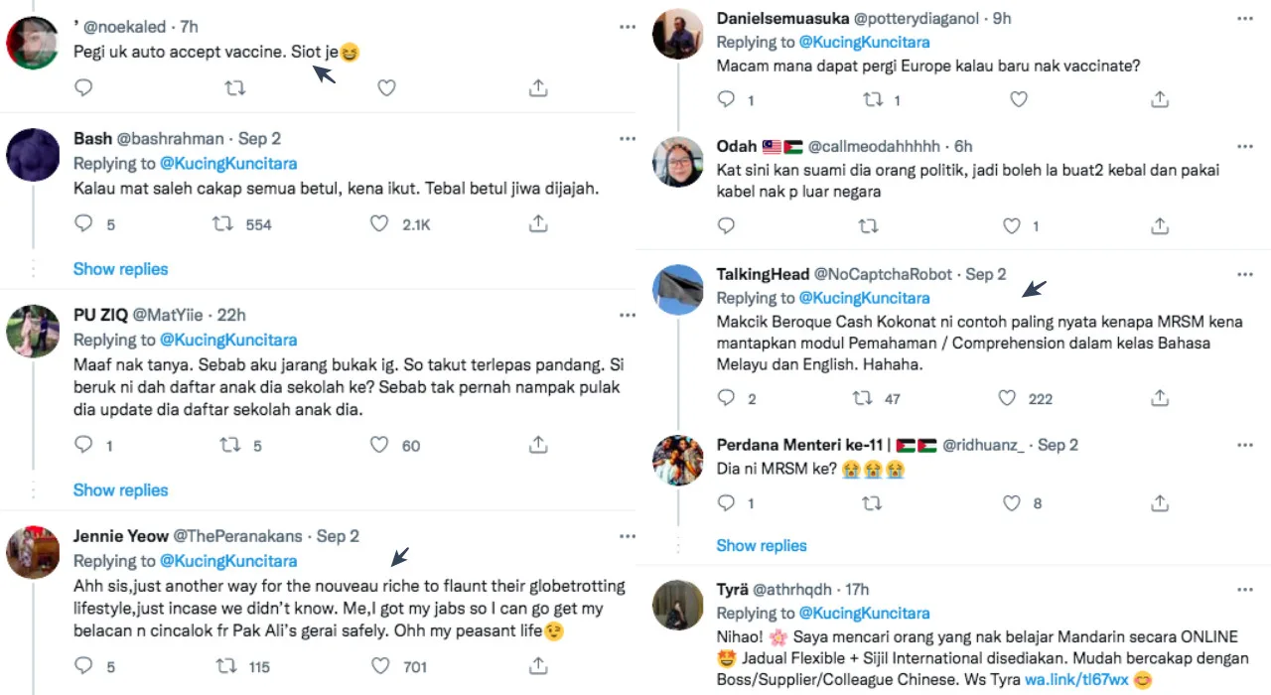
Task: Show replies under Perdana Menteri ke-11's tweet
Action: coord(762,545)
